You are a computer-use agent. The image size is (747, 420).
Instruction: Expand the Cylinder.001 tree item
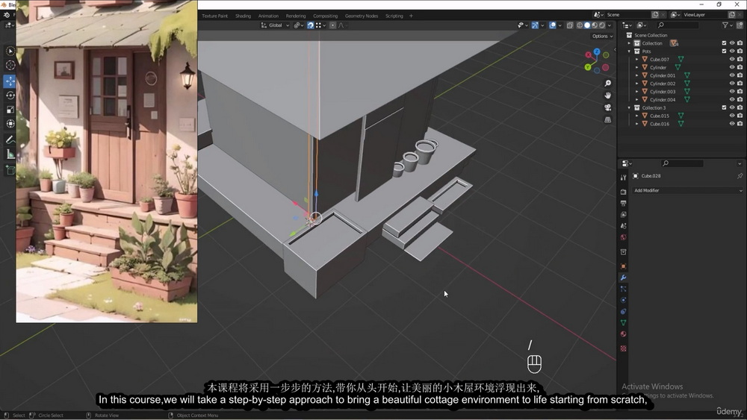(637, 75)
